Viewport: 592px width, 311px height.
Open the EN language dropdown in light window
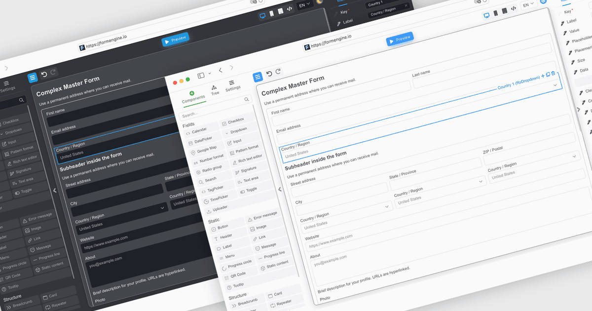(528, 4)
